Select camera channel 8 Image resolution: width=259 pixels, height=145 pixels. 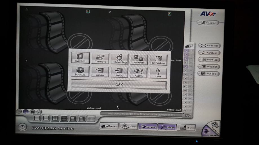coord(185,79)
